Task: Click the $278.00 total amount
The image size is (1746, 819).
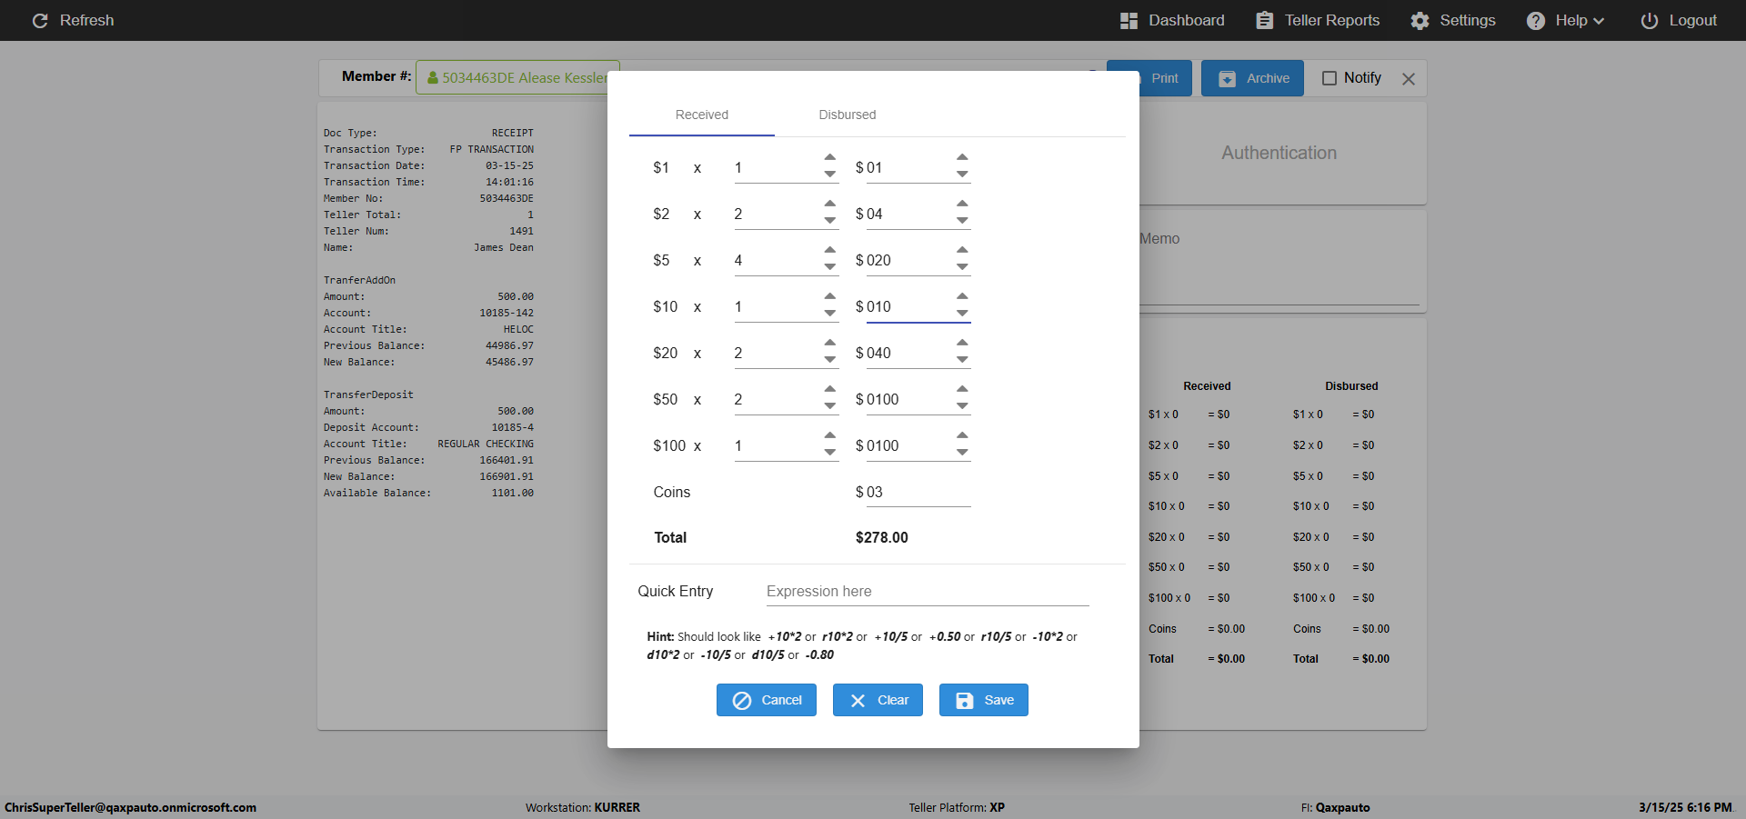Action: 882,538
